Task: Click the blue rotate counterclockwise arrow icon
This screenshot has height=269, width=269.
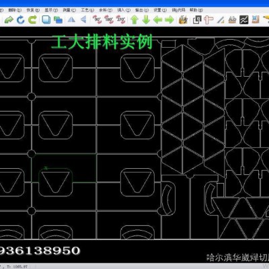Action: (x=21, y=20)
